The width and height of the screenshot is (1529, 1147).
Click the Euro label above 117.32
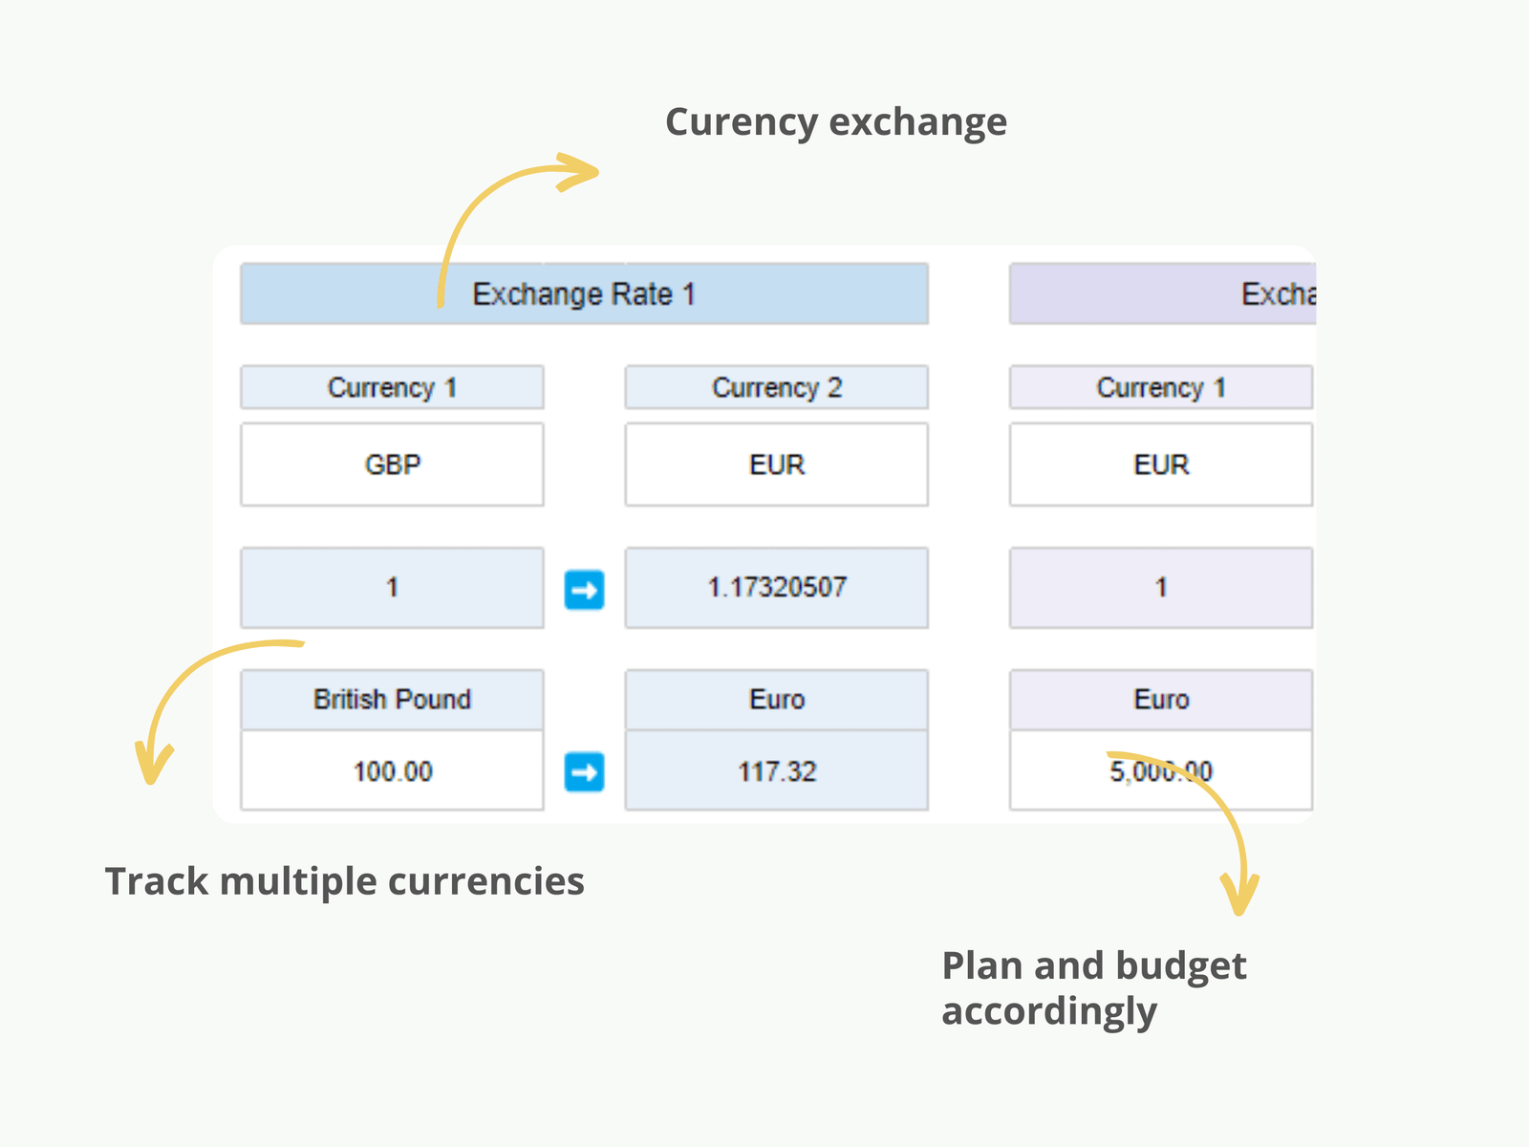point(776,700)
